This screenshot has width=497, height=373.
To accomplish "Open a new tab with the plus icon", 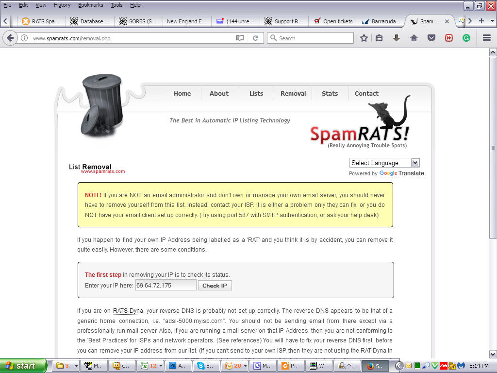I will pos(481,21).
